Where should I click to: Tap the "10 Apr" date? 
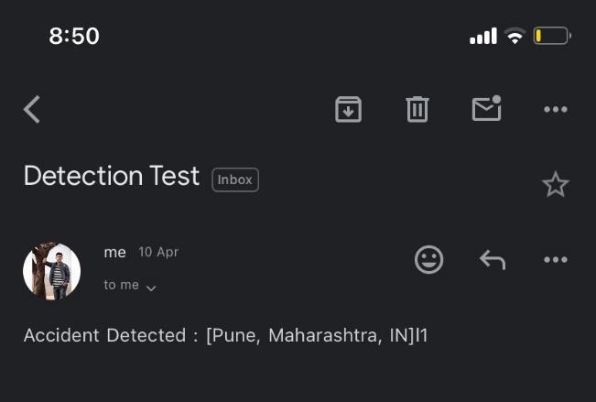click(158, 253)
